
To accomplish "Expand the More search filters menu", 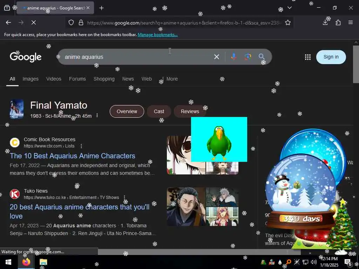I will [x=170, y=79].
